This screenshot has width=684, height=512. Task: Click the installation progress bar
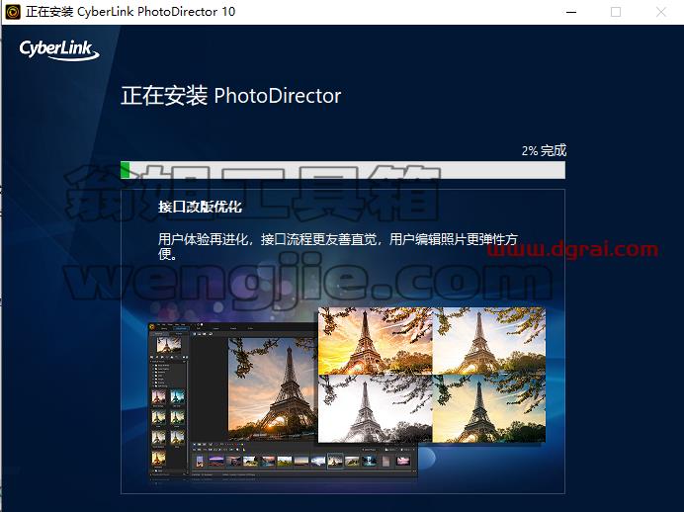[343, 170]
